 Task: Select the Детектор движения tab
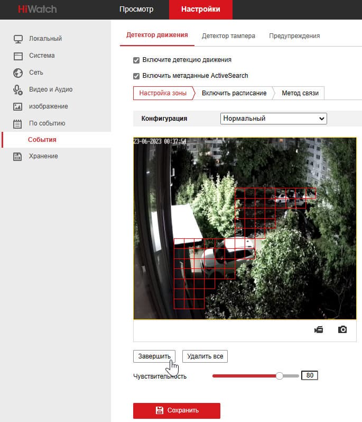pyautogui.click(x=157, y=35)
